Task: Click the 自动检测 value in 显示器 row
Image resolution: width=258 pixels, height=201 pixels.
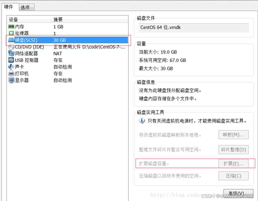Action: pos(63,80)
